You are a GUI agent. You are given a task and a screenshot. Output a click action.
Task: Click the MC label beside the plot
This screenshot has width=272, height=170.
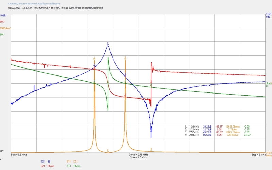point(2,151)
